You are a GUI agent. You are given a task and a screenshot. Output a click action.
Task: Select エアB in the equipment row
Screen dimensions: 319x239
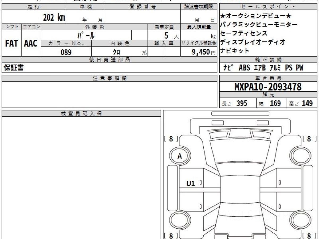click(260, 68)
